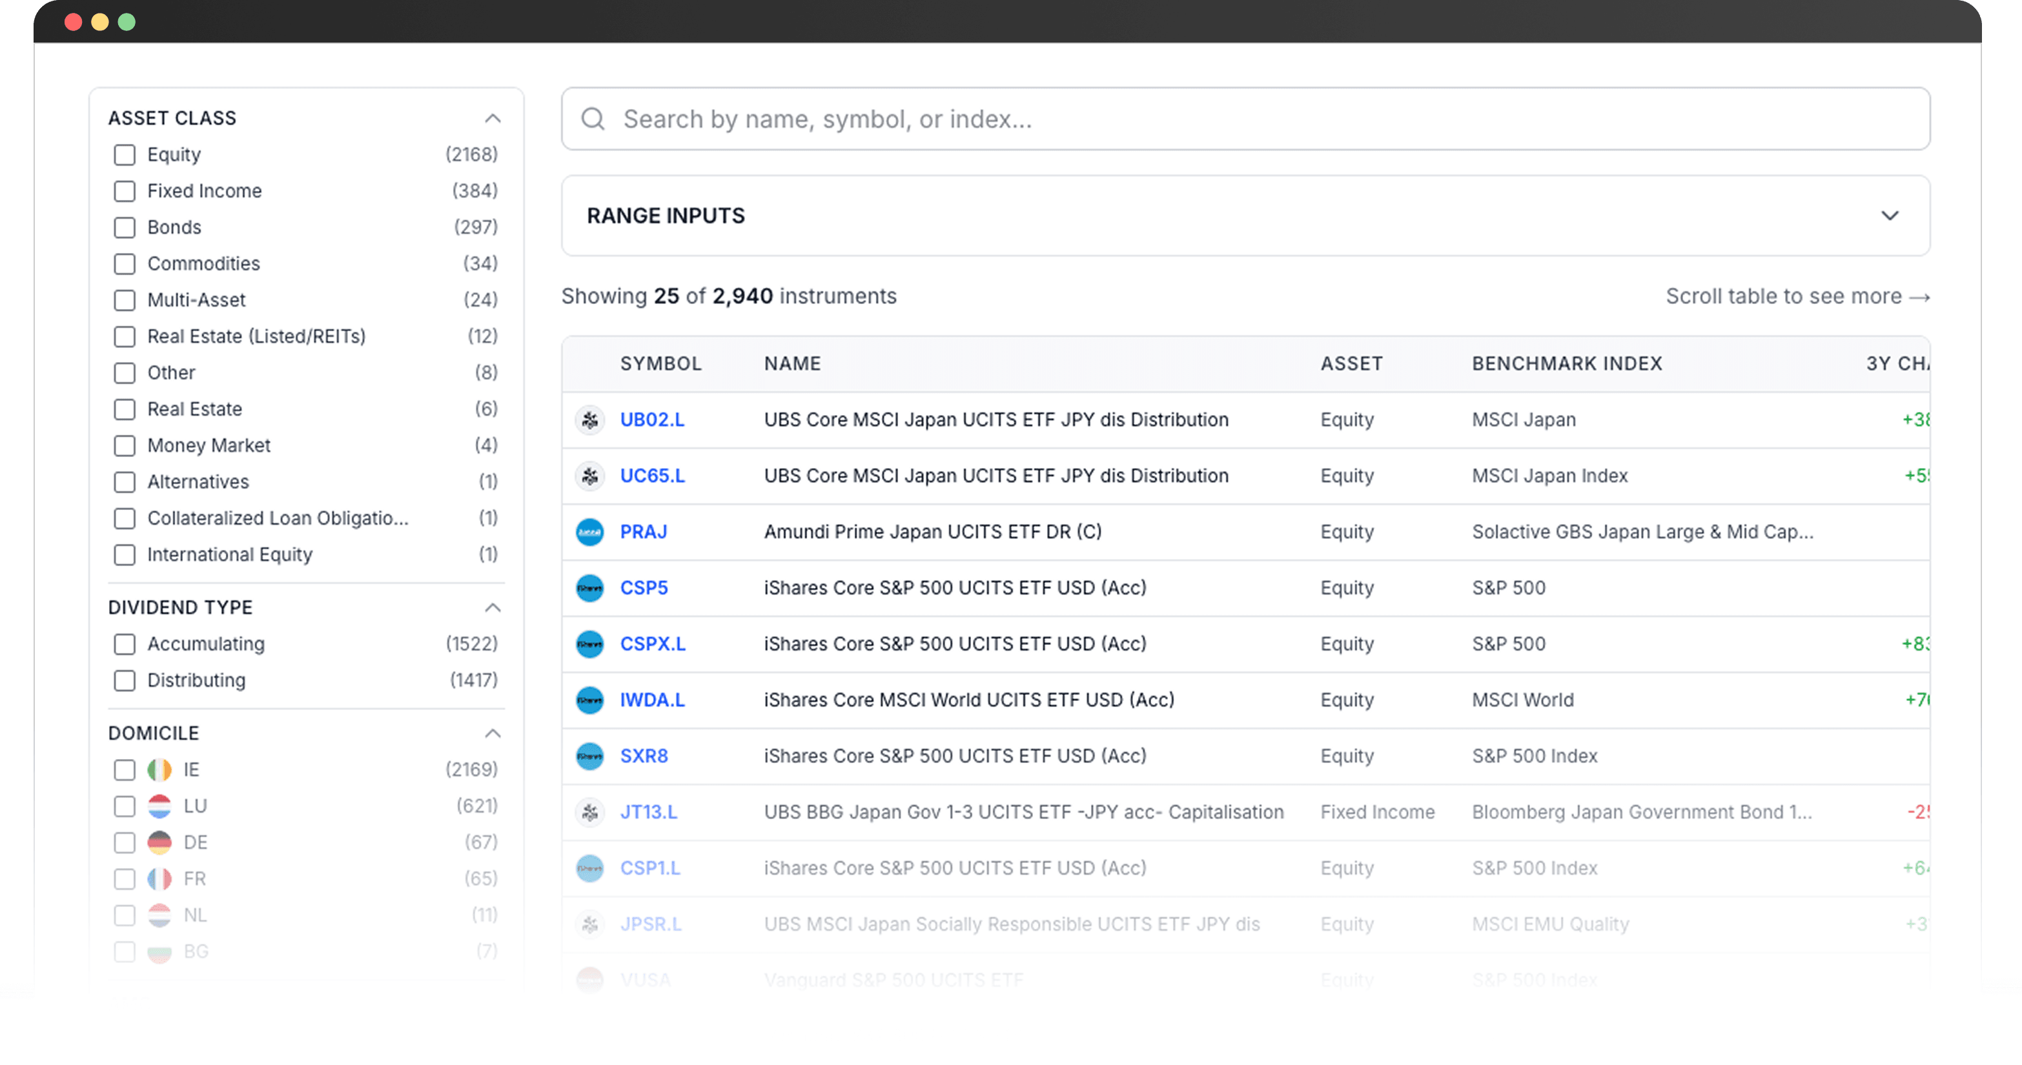2022x1065 pixels.
Task: Open the PRAJ instrument link
Action: tap(644, 532)
